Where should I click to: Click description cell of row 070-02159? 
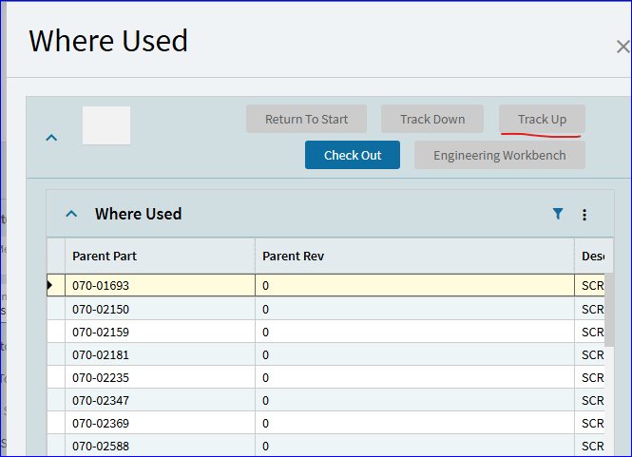tap(589, 332)
